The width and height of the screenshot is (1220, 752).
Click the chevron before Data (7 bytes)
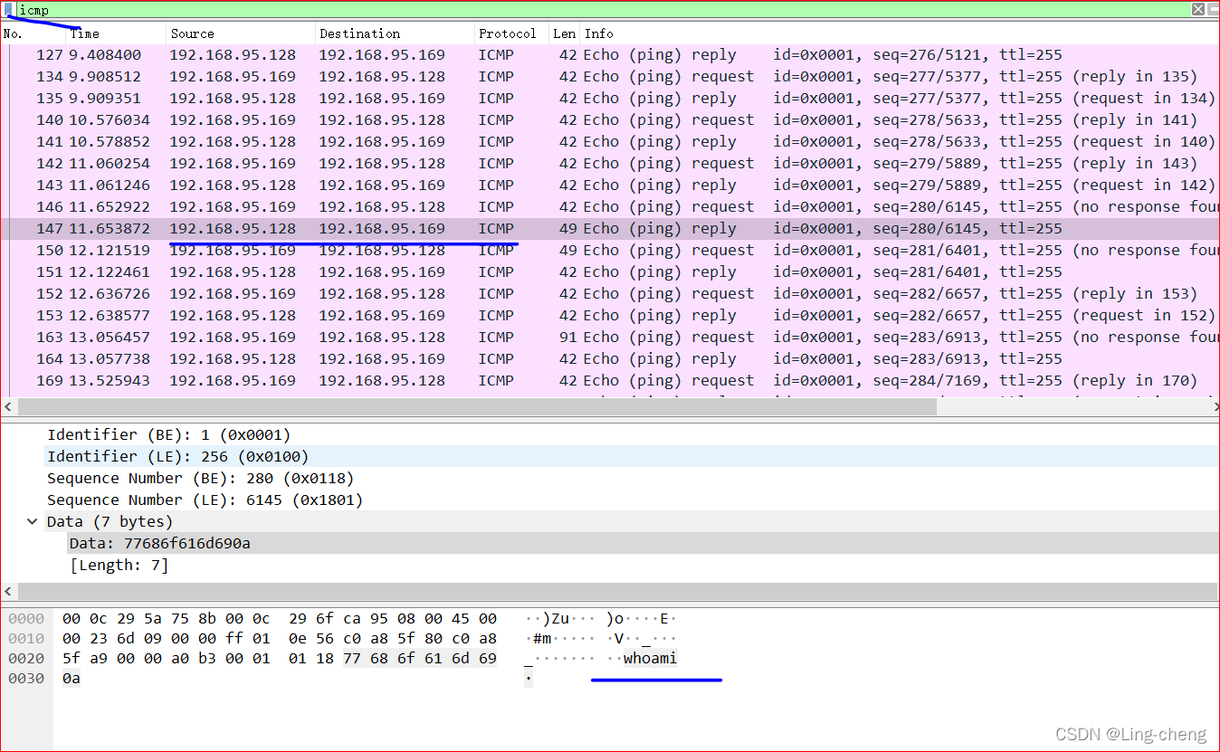tap(33, 521)
